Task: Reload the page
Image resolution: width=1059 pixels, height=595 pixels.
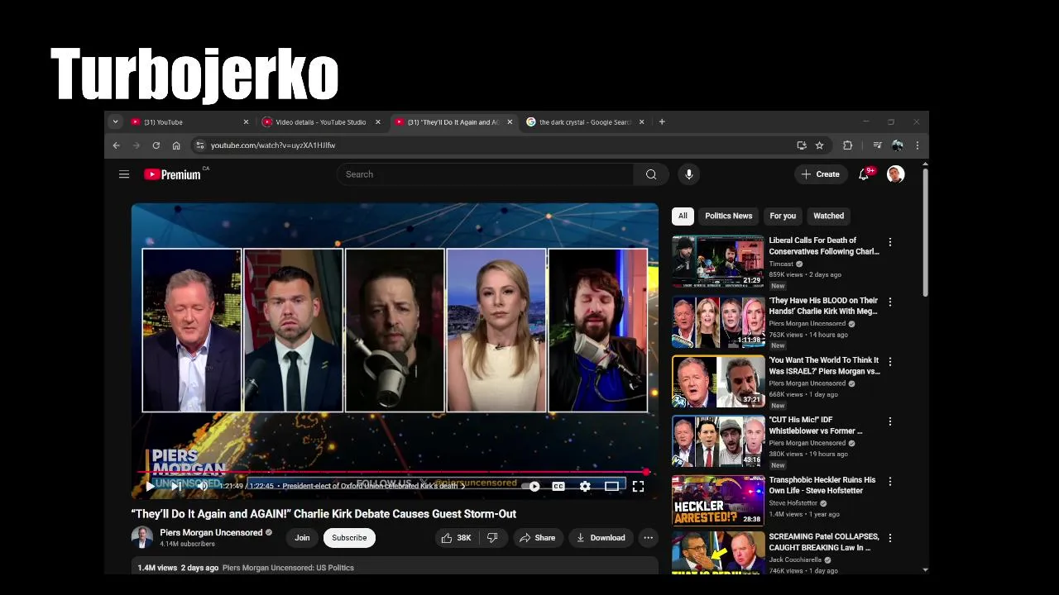Action: click(156, 145)
